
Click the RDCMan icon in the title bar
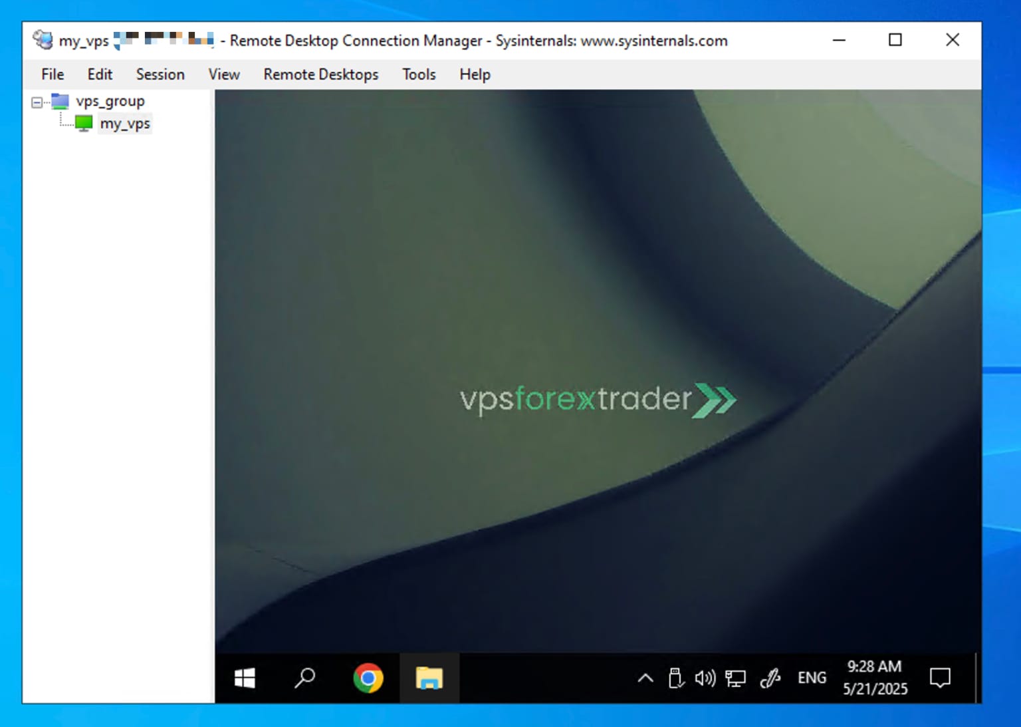coord(43,40)
